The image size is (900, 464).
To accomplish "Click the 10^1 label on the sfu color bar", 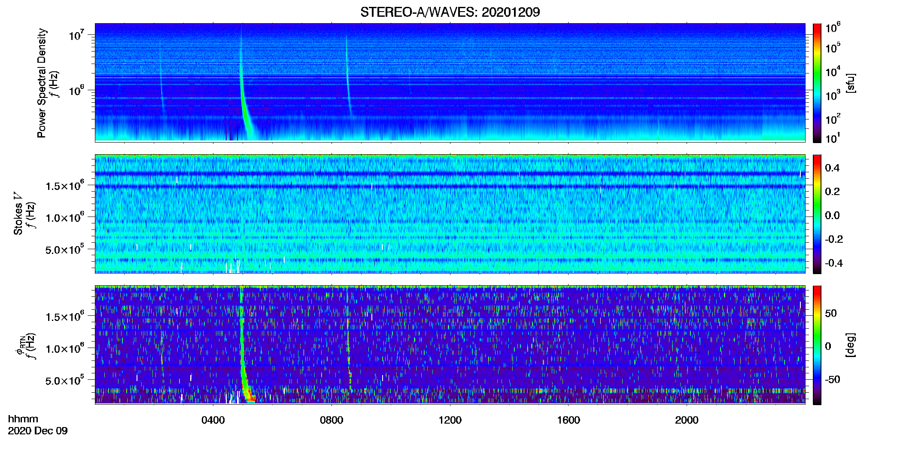I will click(x=833, y=138).
